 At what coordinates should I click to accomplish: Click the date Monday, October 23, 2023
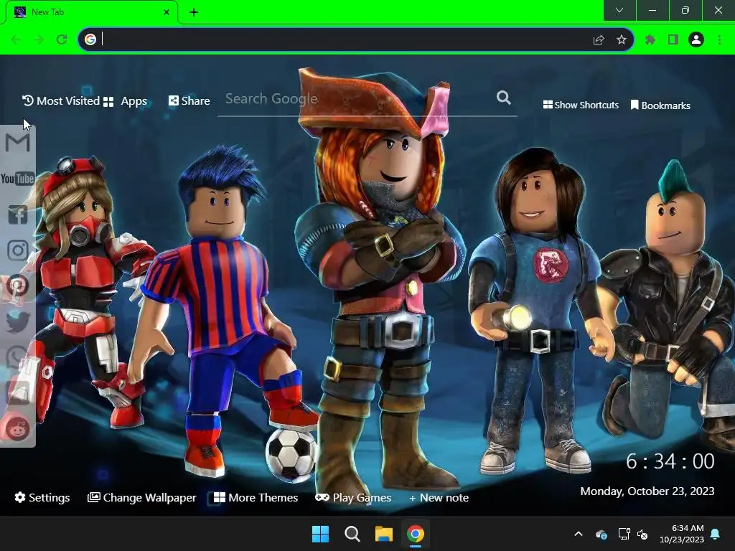[647, 491]
